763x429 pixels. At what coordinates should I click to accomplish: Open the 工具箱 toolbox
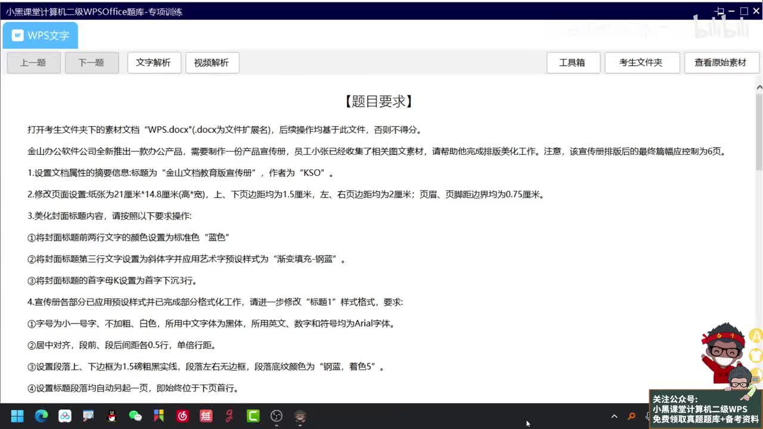(573, 63)
